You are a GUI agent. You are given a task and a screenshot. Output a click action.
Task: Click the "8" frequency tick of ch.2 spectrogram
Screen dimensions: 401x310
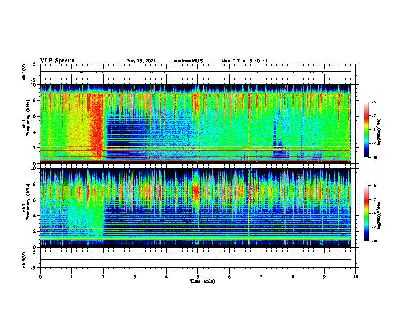point(36,184)
